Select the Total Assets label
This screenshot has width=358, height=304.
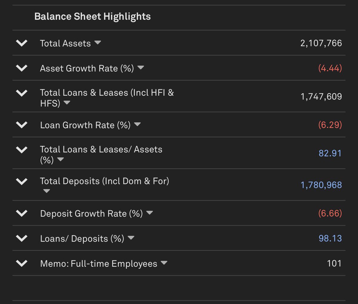(x=65, y=43)
